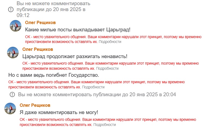
Task: Open Подробности link under 'Царьград продолжает разжигать' comment
Action: pos(107,68)
